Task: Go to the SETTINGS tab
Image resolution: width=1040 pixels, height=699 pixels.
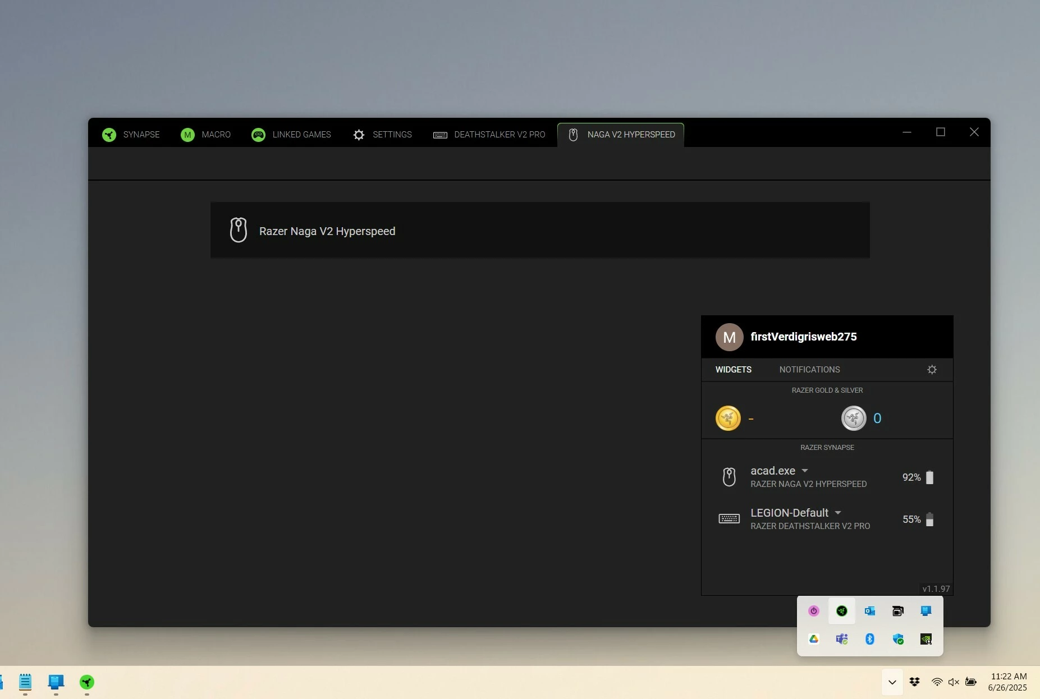Action: tap(382, 135)
